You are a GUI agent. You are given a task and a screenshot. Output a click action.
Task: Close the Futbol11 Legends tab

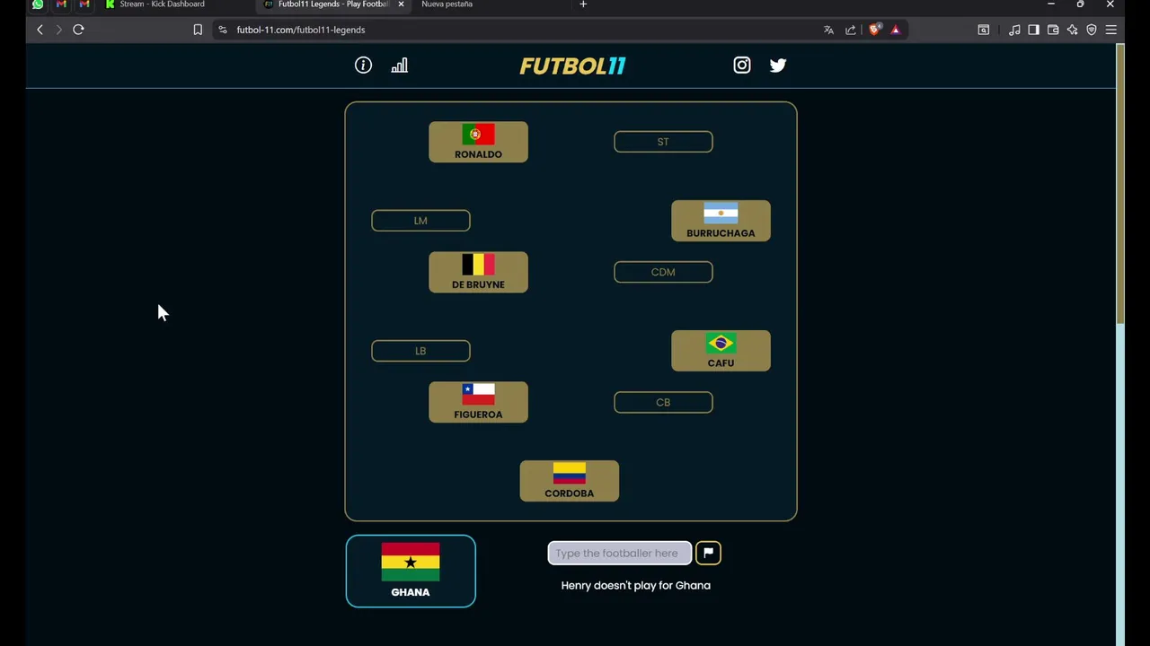(401, 4)
